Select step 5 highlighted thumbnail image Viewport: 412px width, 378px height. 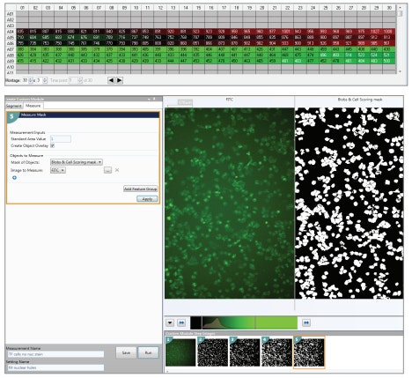[309, 352]
